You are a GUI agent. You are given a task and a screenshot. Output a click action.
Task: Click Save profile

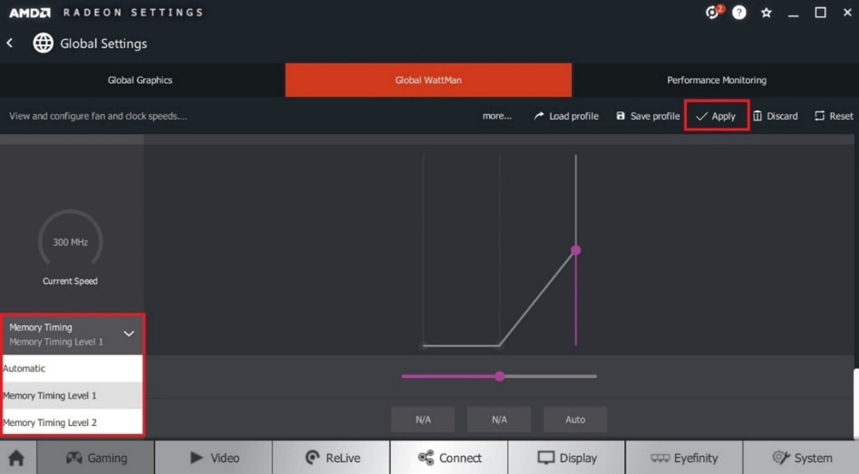coord(648,116)
